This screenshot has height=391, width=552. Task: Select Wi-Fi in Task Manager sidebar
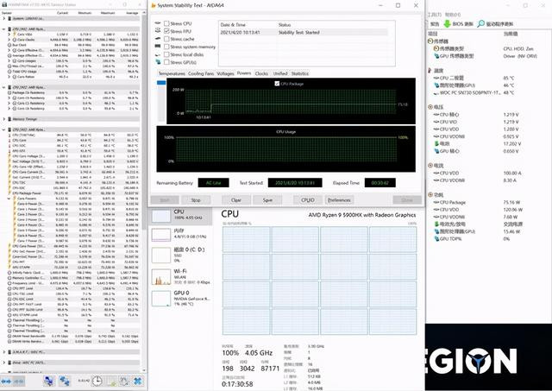click(182, 277)
